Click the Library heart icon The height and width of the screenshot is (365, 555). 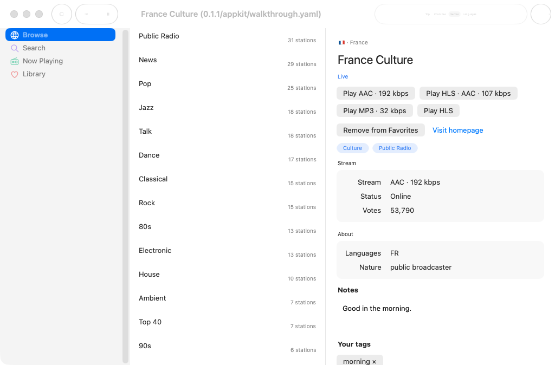15,74
